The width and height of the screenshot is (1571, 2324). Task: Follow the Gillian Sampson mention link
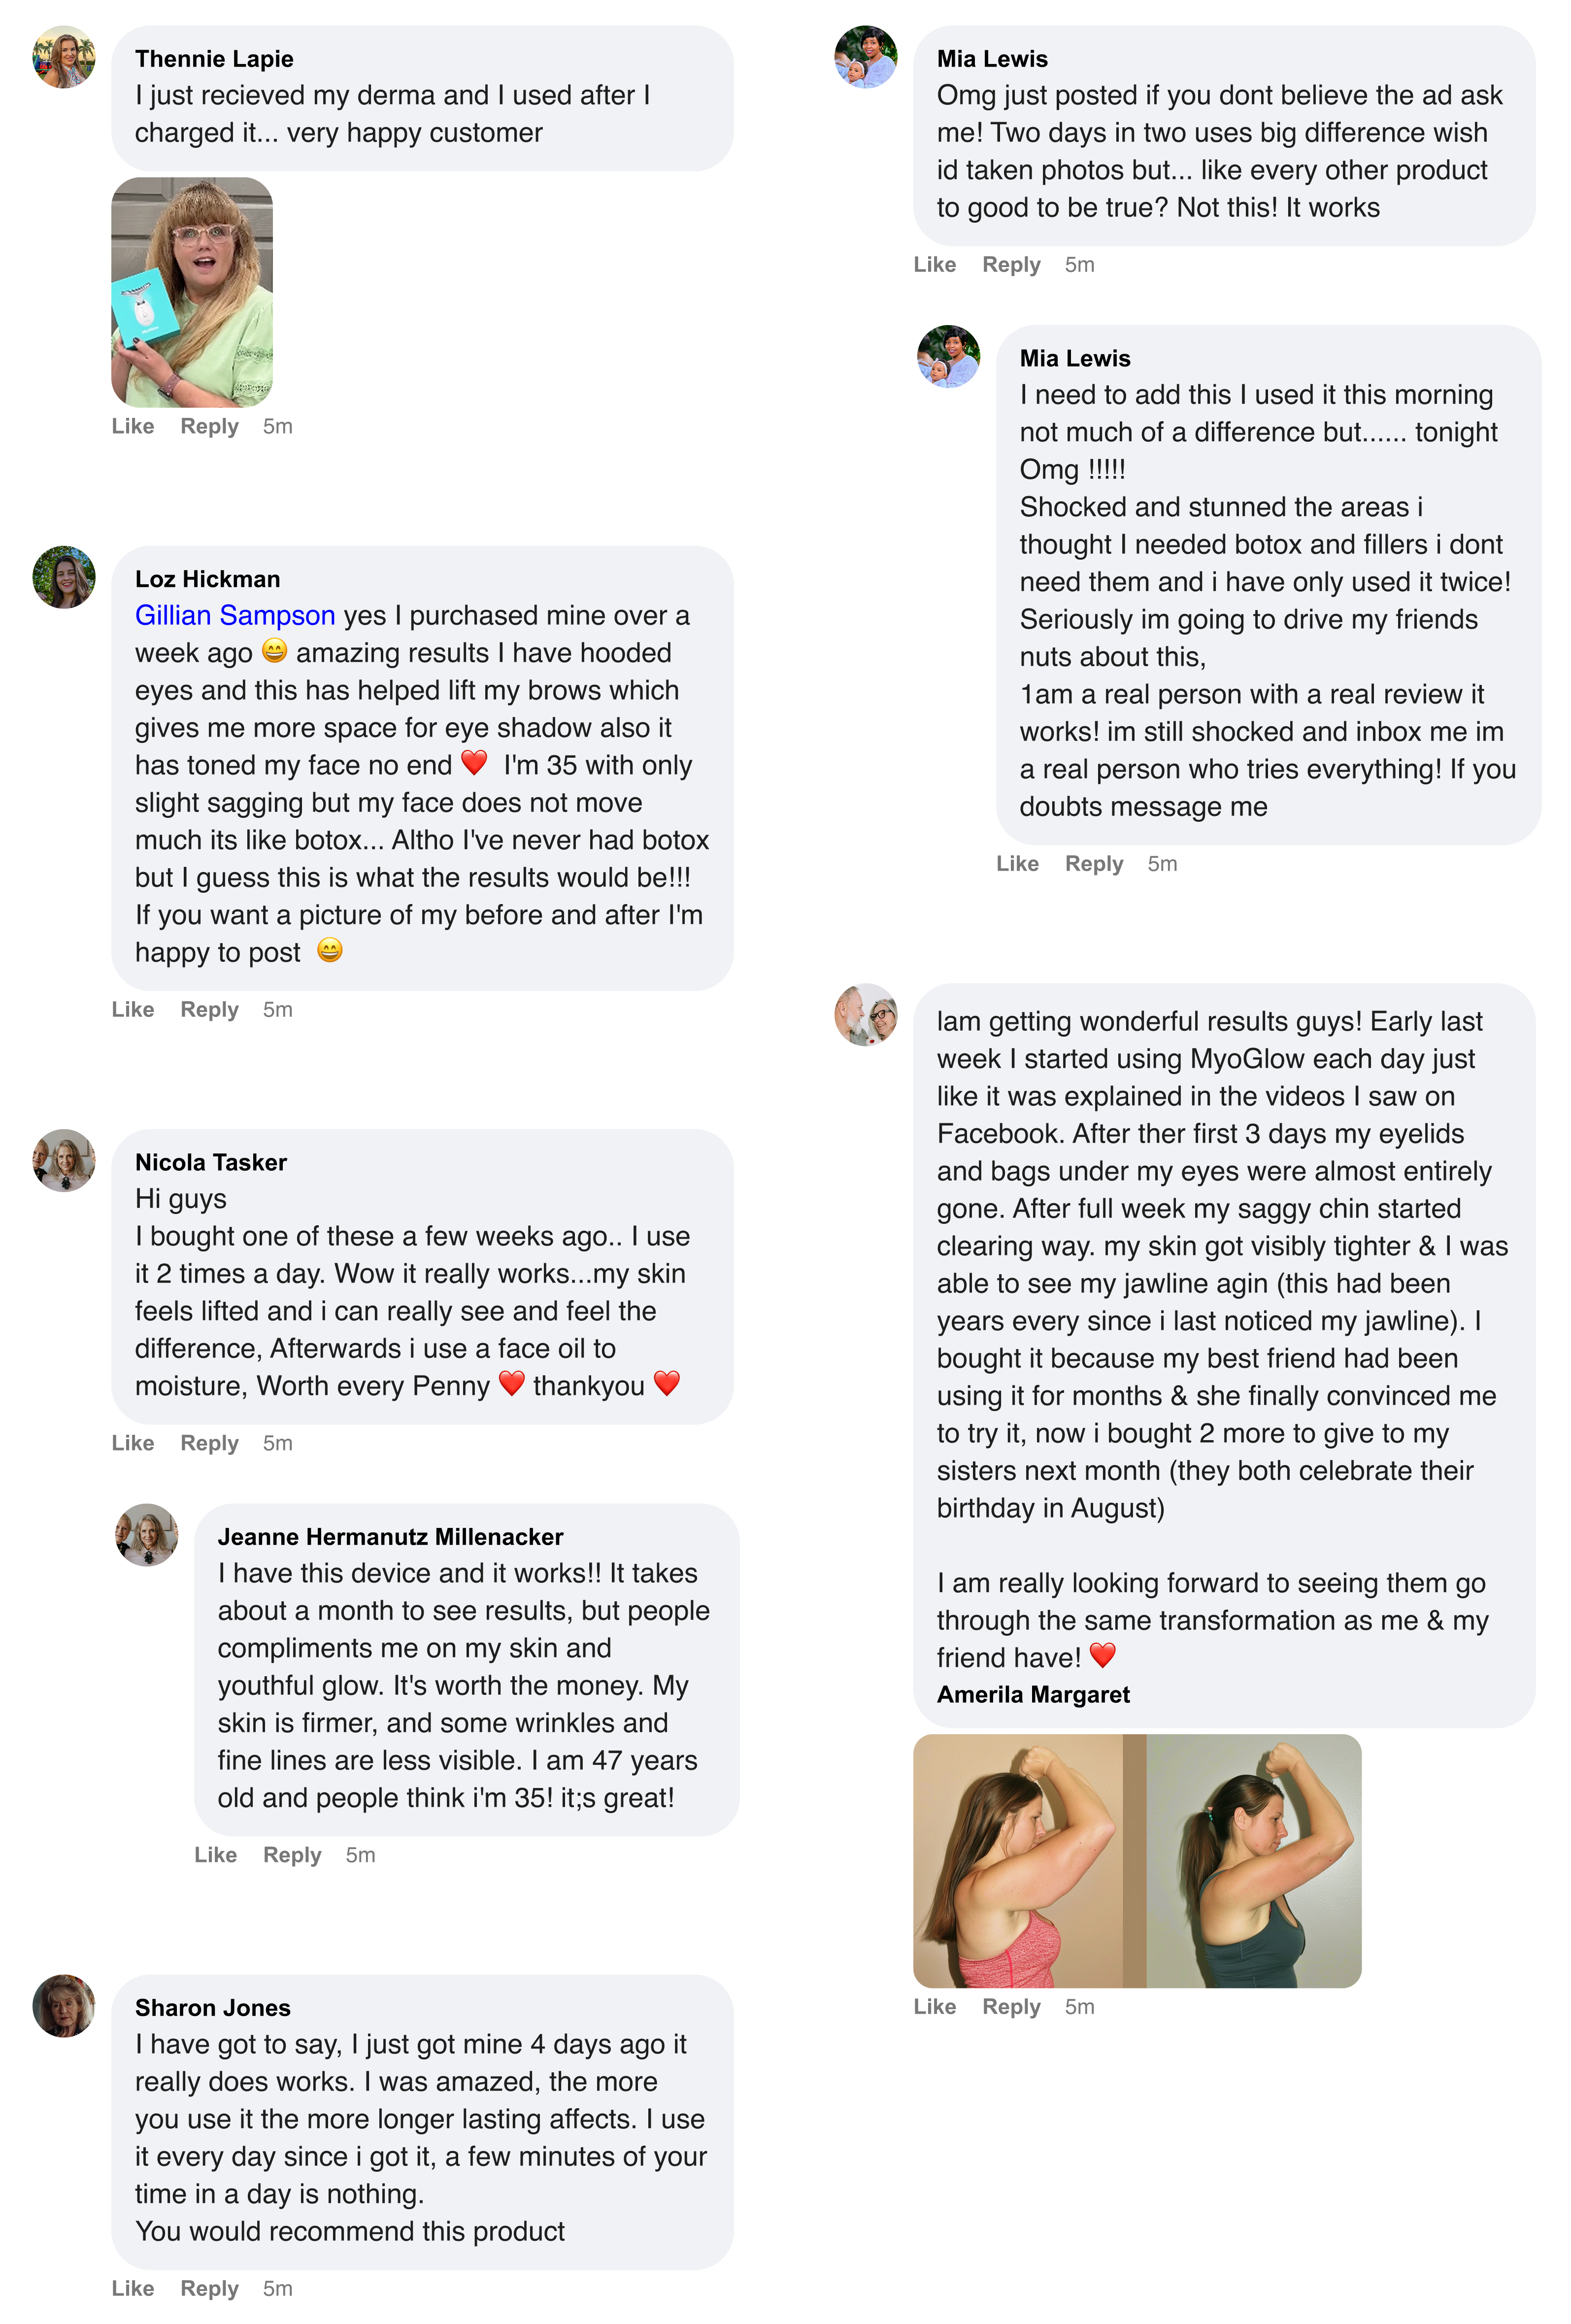coord(235,615)
